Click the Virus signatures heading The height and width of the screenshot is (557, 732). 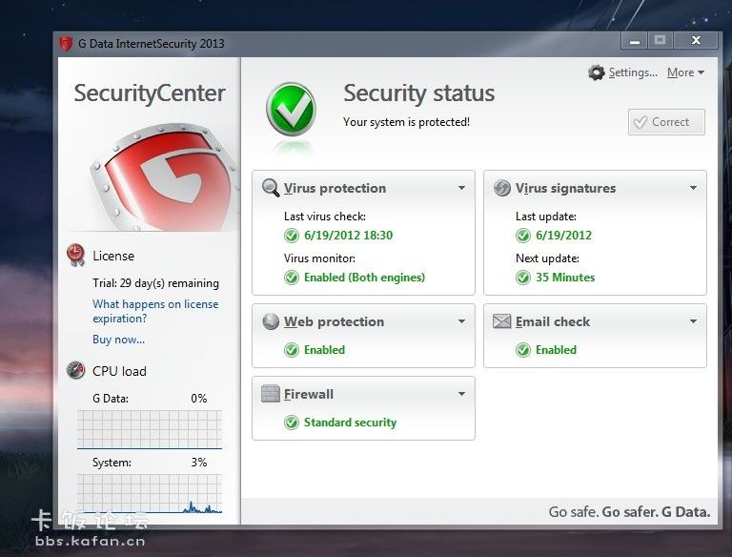[565, 188]
